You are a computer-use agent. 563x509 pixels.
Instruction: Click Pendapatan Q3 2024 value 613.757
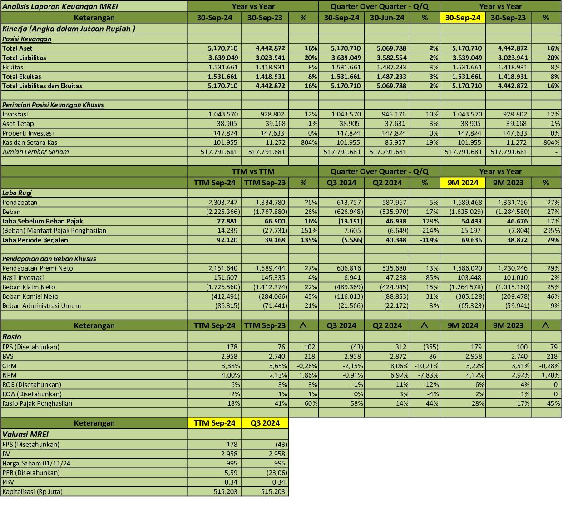coord(348,202)
